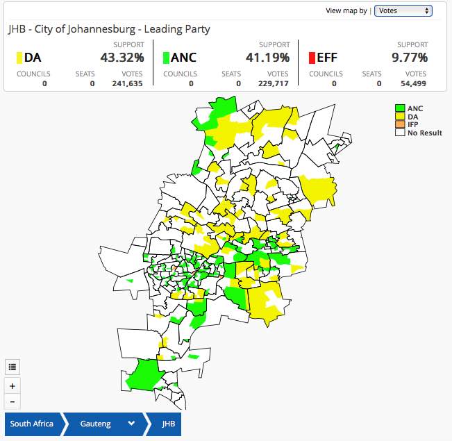The width and height of the screenshot is (452, 441).
Task: Click the ANC party name in summary
Action: (x=184, y=57)
